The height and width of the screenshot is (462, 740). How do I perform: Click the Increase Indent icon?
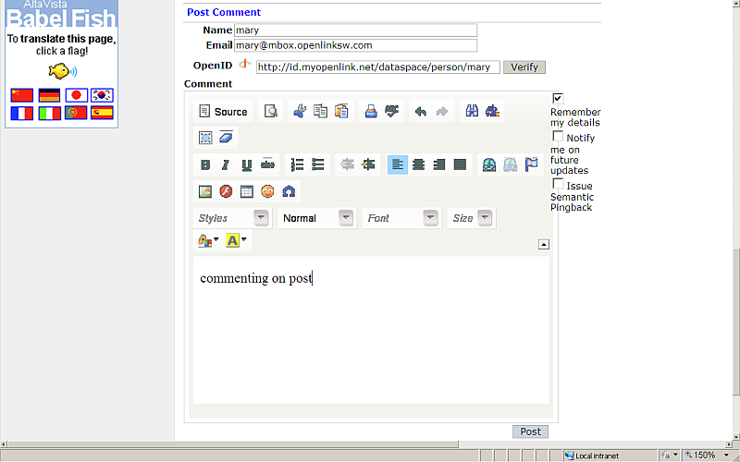coord(368,164)
